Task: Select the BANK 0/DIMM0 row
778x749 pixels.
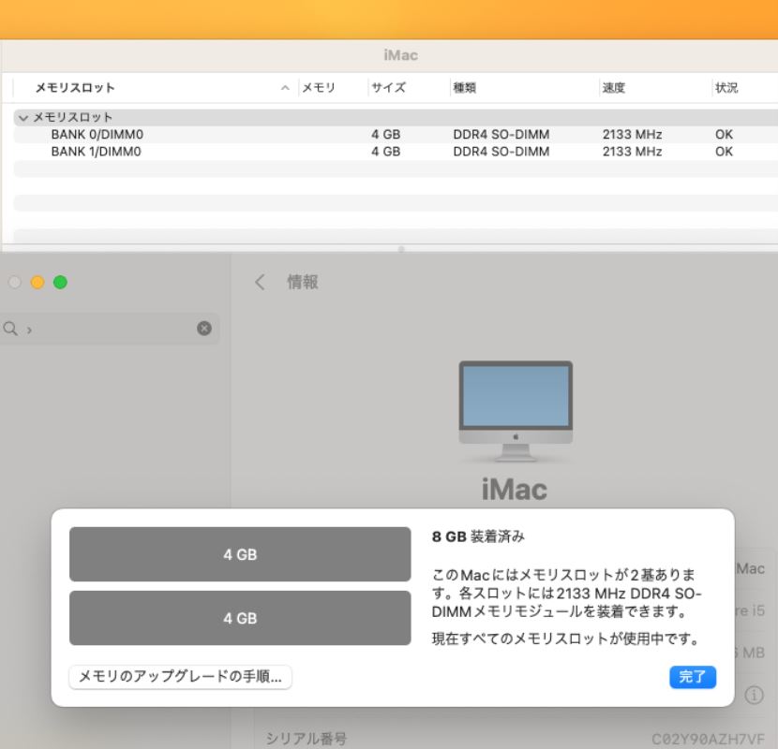Action: tap(396, 134)
